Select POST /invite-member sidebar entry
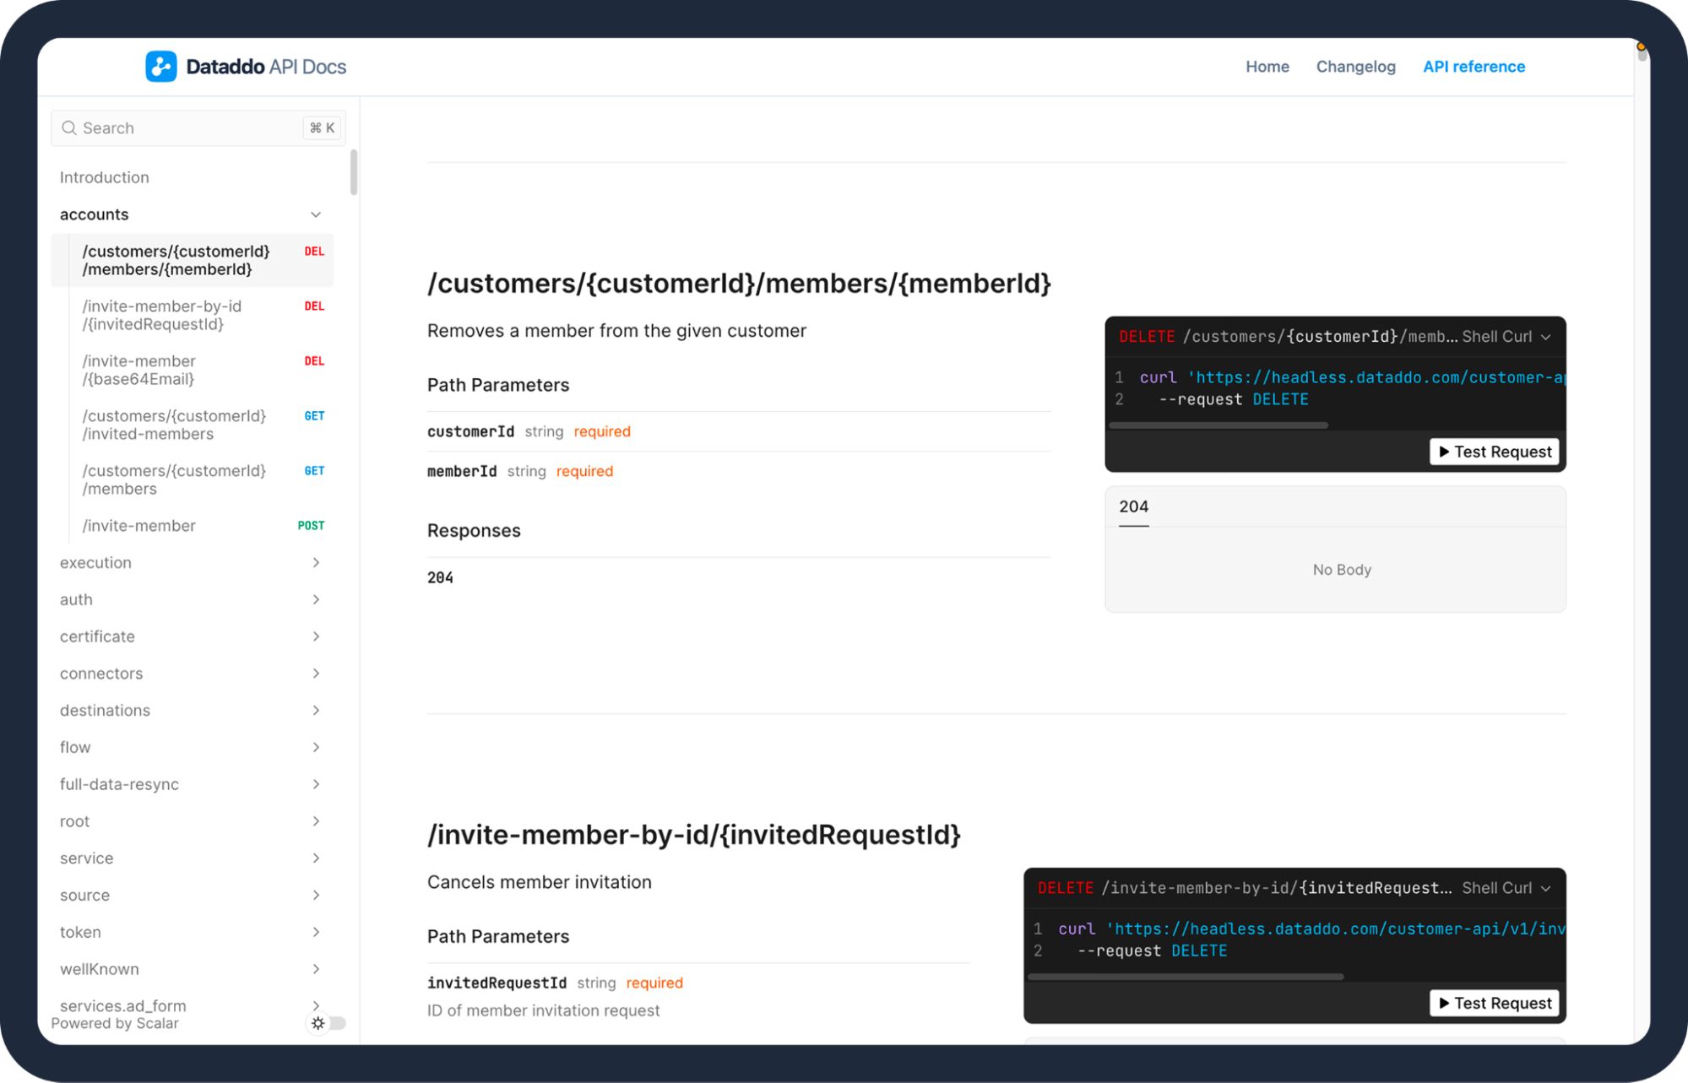This screenshot has width=1688, height=1083. tap(193, 526)
